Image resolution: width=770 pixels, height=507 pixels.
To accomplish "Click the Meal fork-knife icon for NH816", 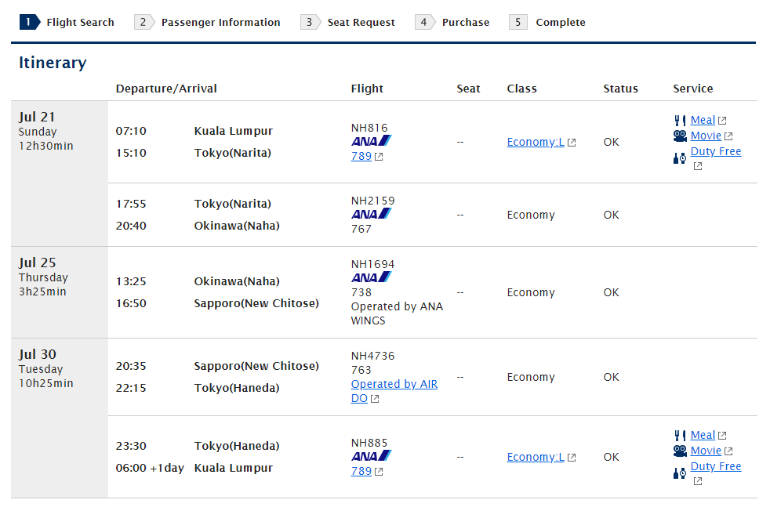I will tap(680, 120).
